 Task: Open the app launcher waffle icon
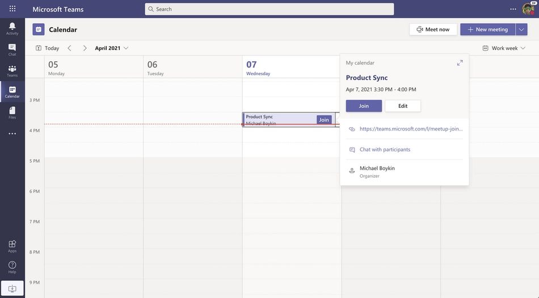pyautogui.click(x=12, y=9)
